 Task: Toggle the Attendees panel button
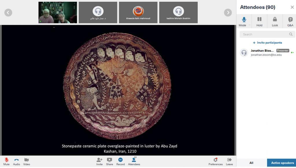click(x=134, y=160)
